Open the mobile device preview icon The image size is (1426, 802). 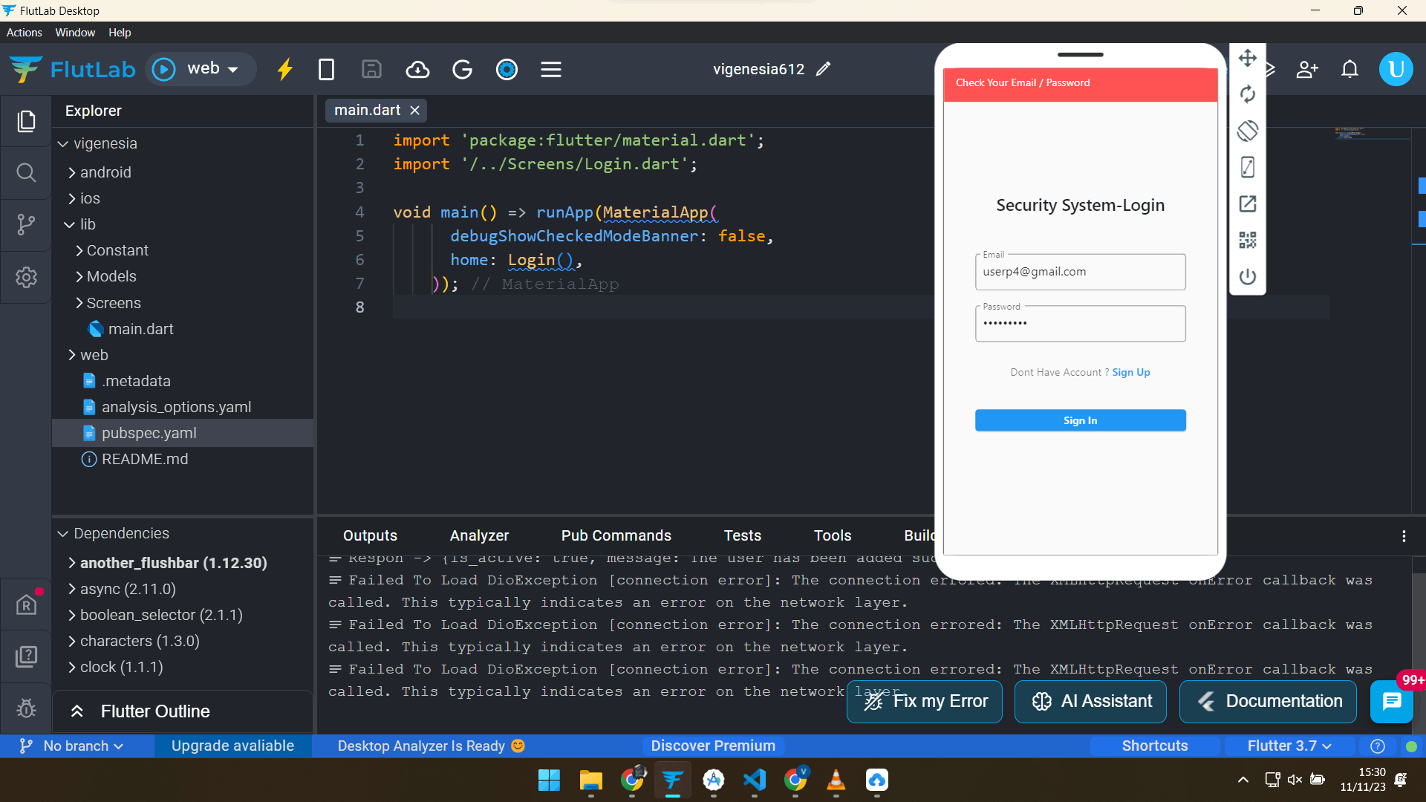tap(326, 69)
